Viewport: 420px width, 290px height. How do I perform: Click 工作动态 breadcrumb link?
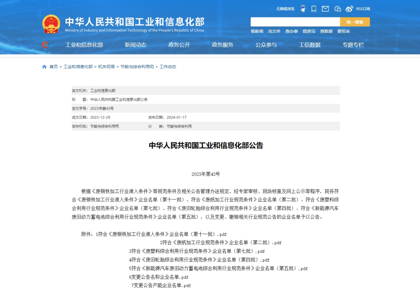168,67
